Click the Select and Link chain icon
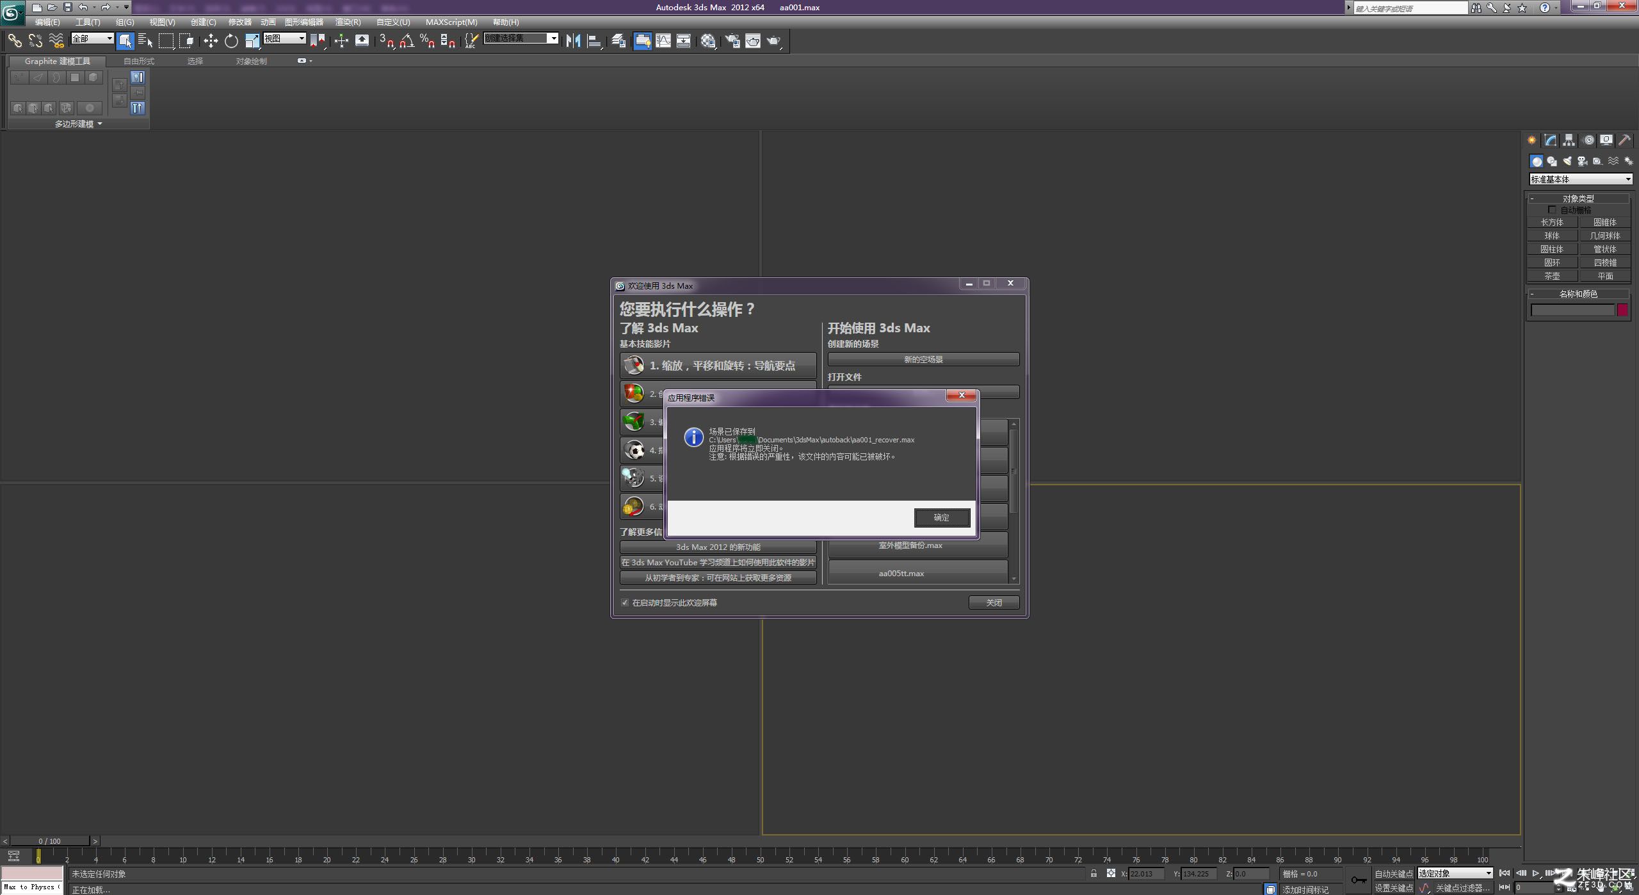The width and height of the screenshot is (1639, 895). (14, 41)
